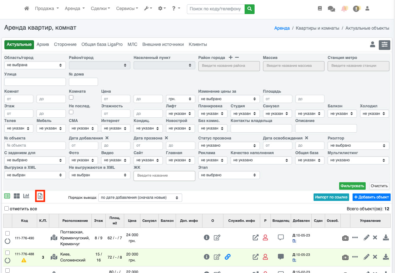The image size is (395, 273).
Task: Focus the 'Улица' input field
Action: 35,82
